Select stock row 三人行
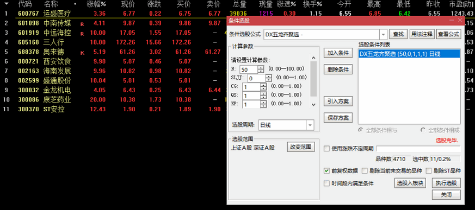 [54, 42]
